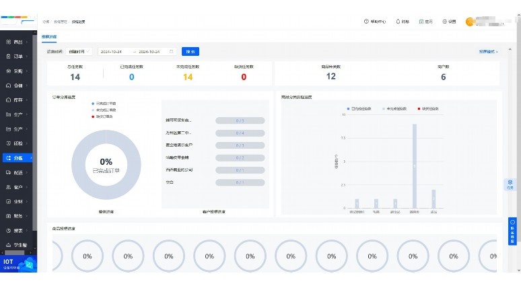Click the 商品 icon in the sidebar
Viewport: 521px width, 286px height.
point(8,42)
